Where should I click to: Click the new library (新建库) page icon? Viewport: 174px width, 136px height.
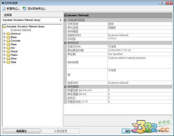tap(4, 8)
